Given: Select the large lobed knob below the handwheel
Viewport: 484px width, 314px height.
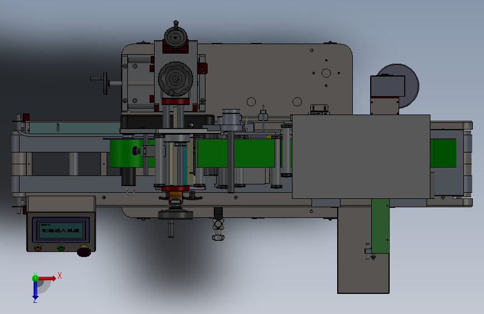Looking at the screenshot, I should (176, 79).
